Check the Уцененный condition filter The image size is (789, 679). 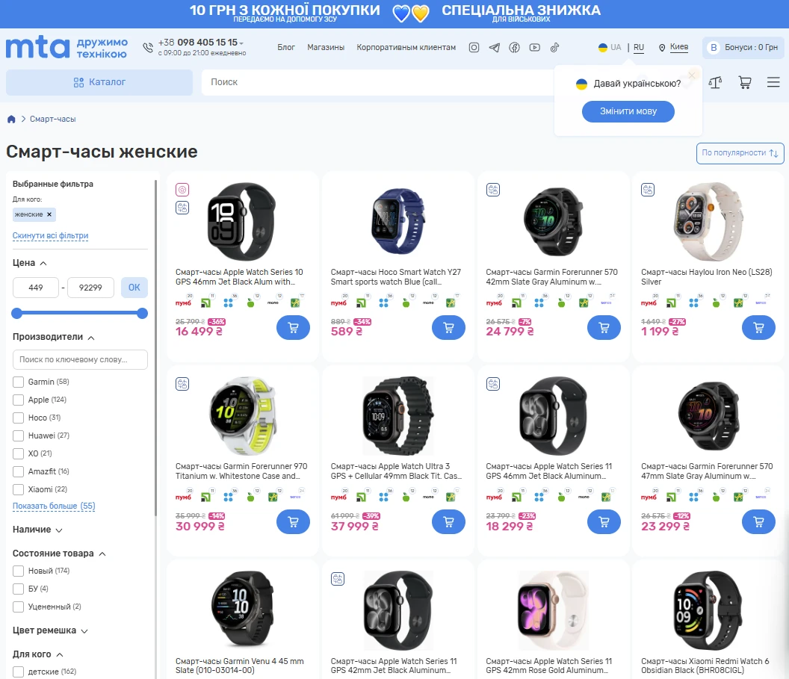click(x=18, y=607)
